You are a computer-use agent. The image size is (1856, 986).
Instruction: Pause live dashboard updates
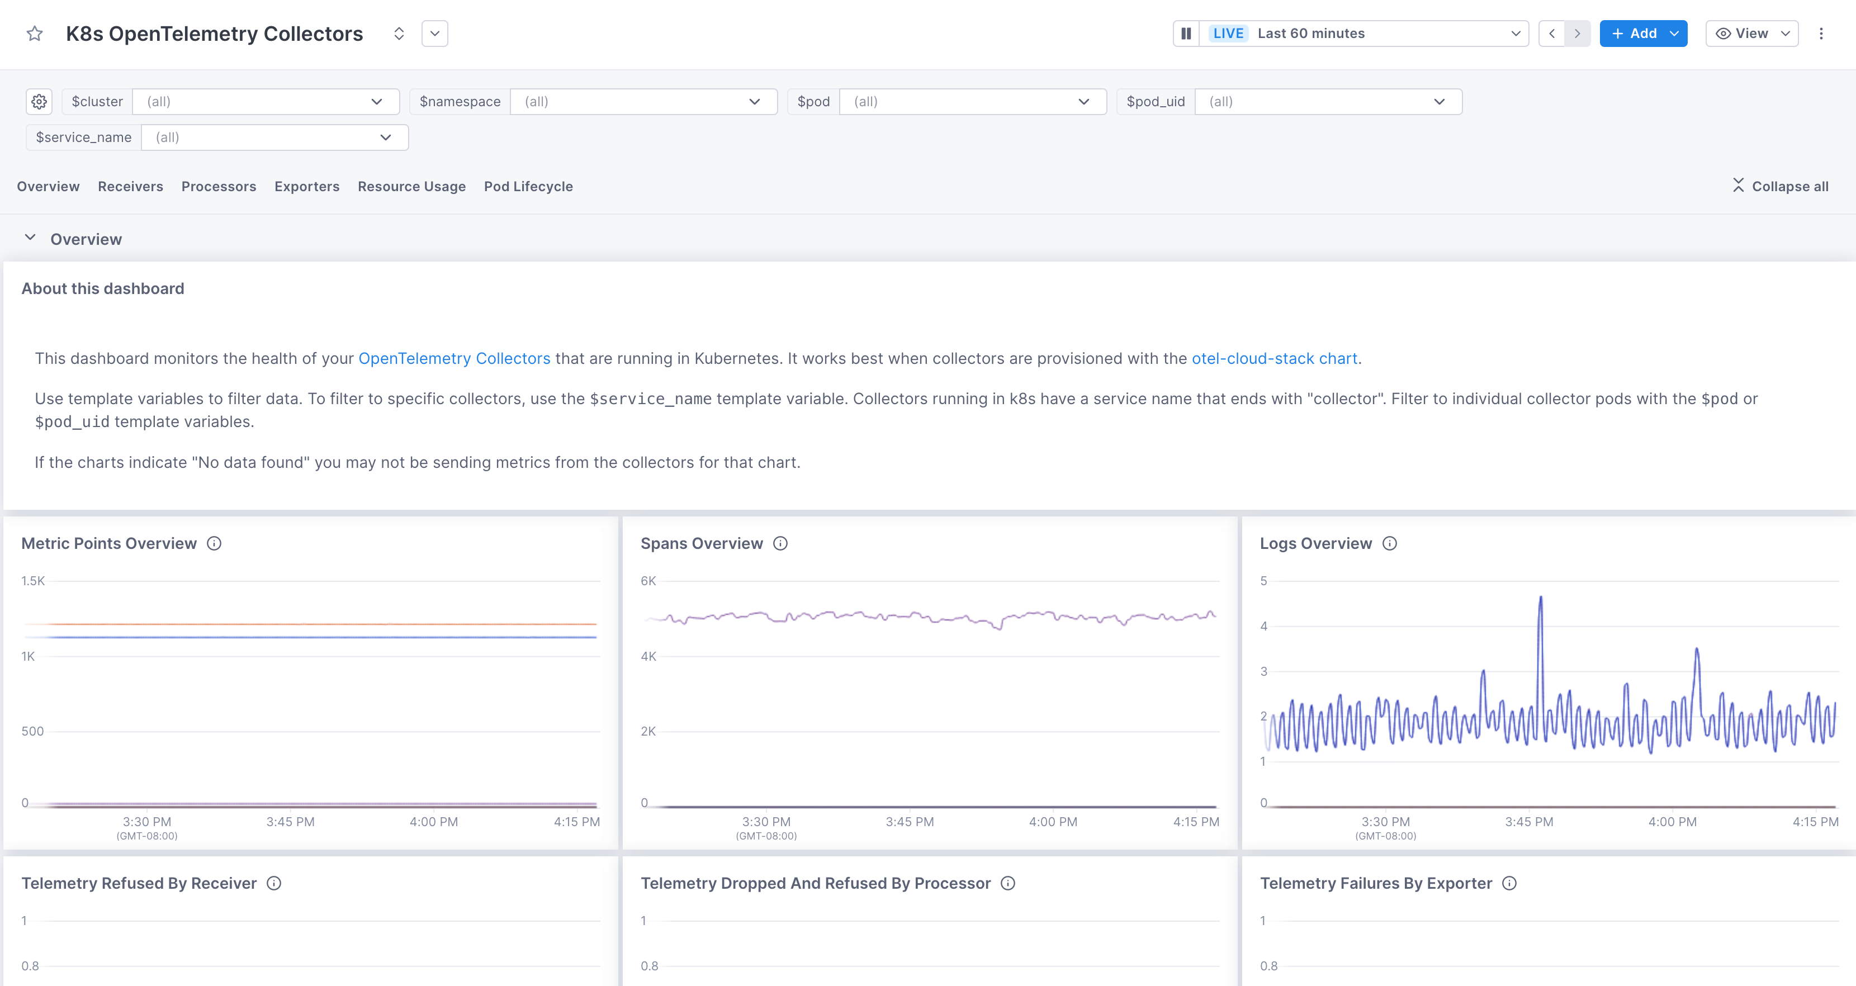1186,33
